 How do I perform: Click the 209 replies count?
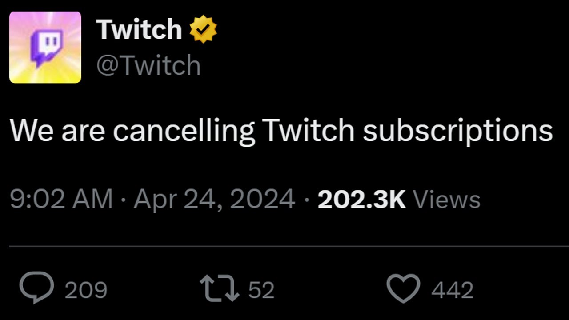86,290
